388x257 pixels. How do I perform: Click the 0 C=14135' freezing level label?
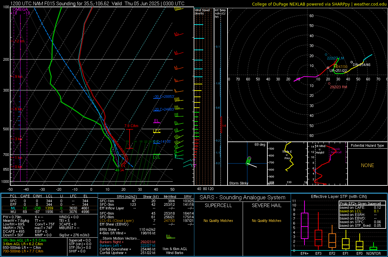[162, 141]
